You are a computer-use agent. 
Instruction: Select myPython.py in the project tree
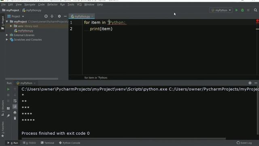[25, 31]
